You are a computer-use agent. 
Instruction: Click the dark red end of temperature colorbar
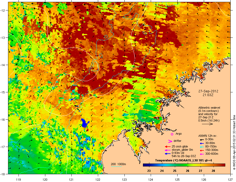click(223, 165)
